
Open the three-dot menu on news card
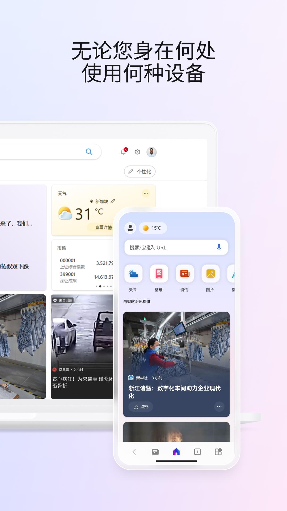(x=219, y=406)
